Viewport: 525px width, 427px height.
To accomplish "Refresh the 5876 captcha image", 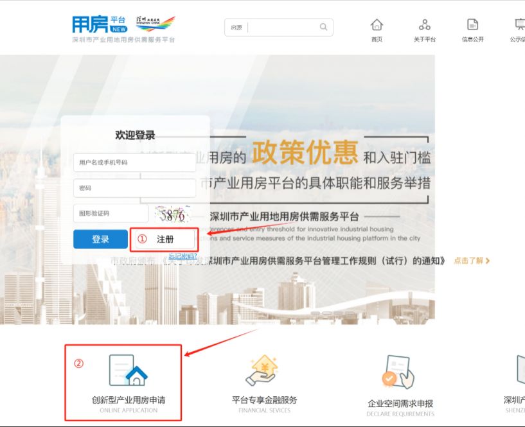I will 174,214.
